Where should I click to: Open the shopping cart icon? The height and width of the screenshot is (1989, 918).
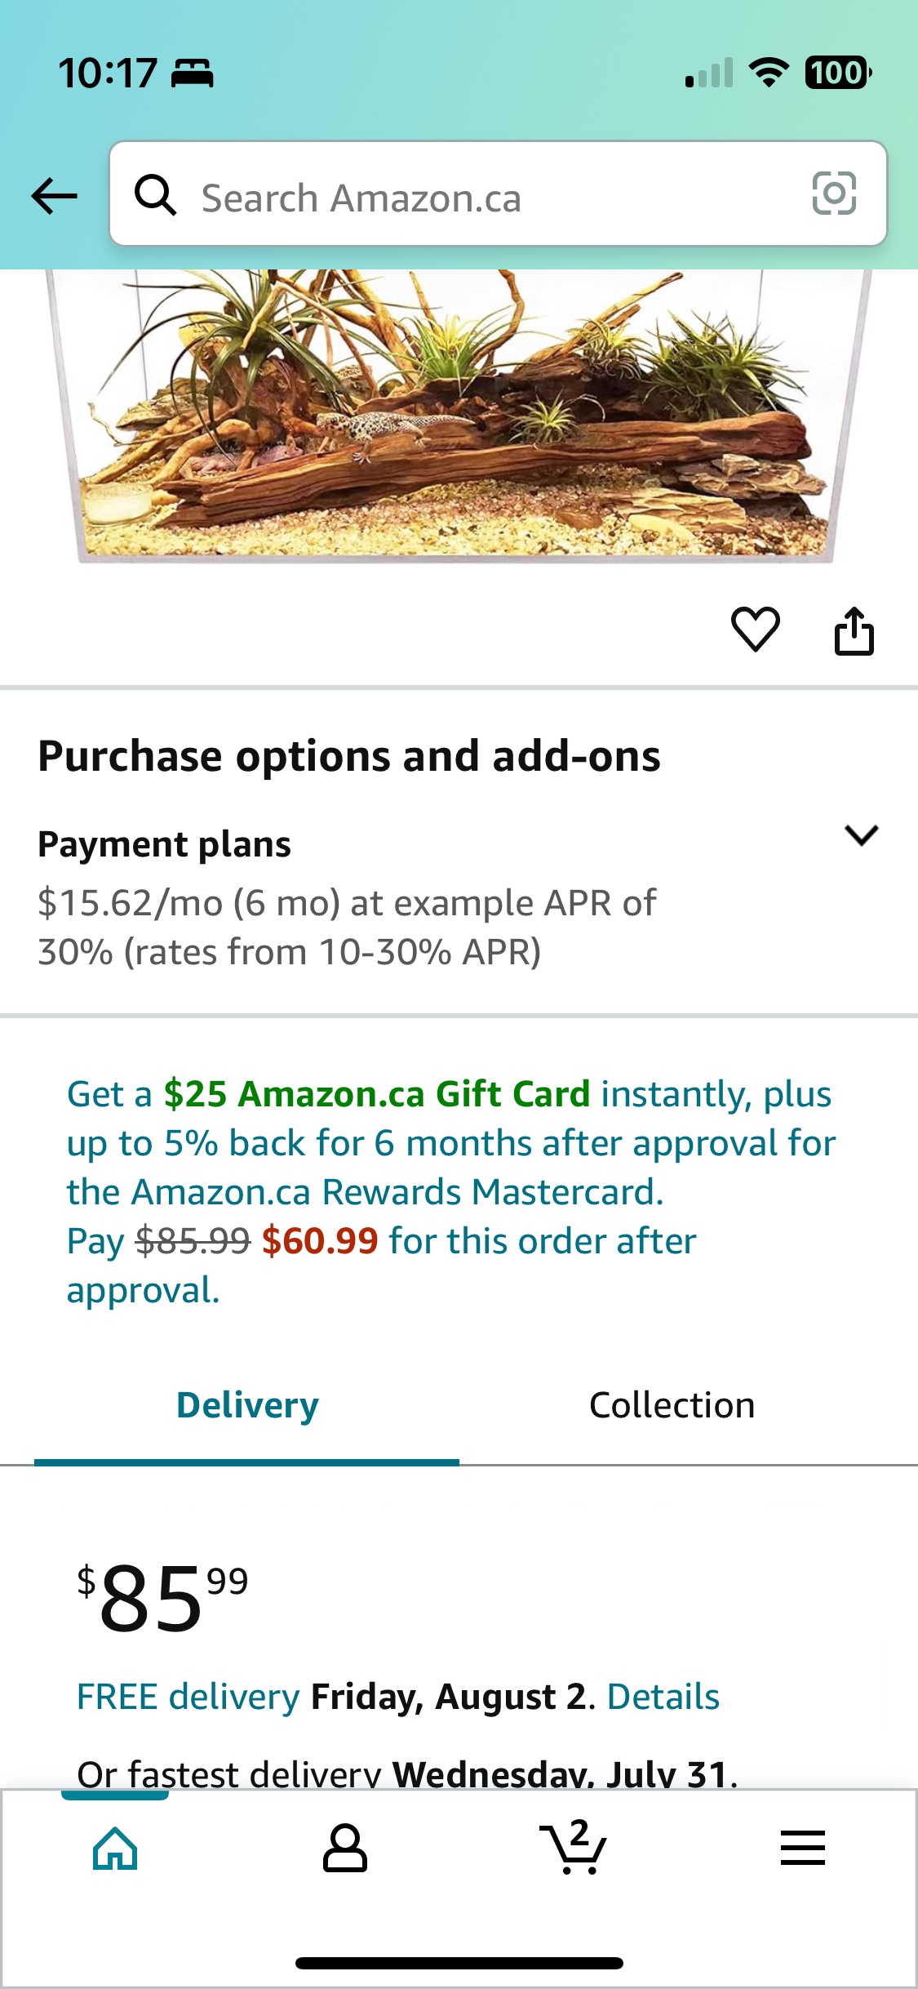tap(574, 1848)
